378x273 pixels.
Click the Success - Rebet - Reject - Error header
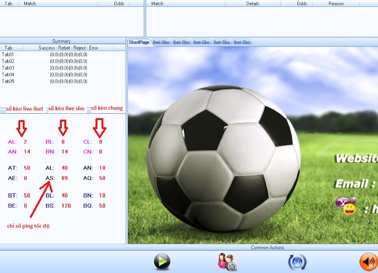pos(68,48)
